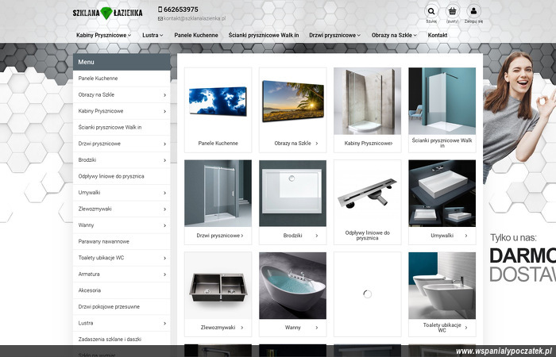Open the search magnifier icon
The width and height of the screenshot is (556, 357).
tap(431, 11)
